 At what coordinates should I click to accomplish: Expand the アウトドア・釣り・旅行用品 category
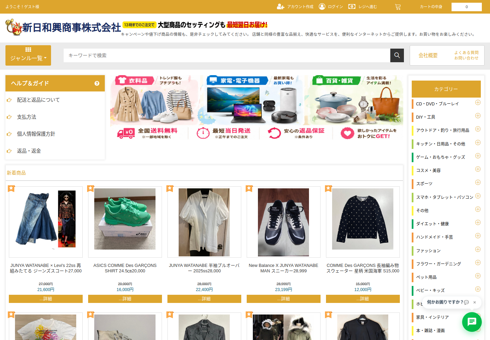pos(478,129)
